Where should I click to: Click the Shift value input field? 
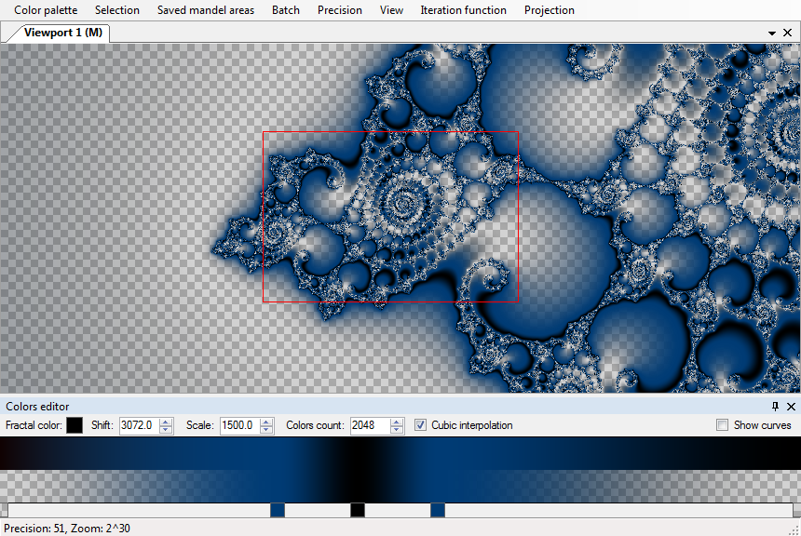[x=138, y=425]
